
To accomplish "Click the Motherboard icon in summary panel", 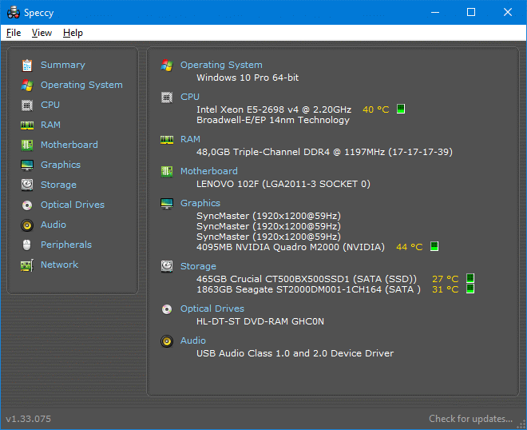I will coord(167,172).
